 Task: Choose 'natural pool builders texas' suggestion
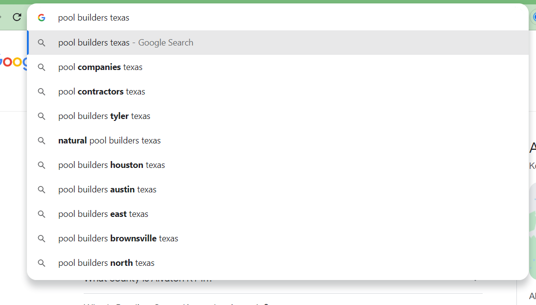click(278, 141)
